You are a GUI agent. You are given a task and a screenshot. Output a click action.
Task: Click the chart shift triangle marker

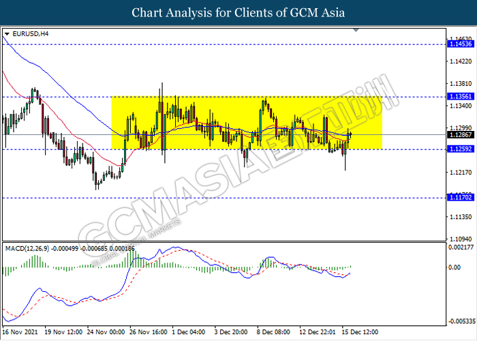point(356,30)
